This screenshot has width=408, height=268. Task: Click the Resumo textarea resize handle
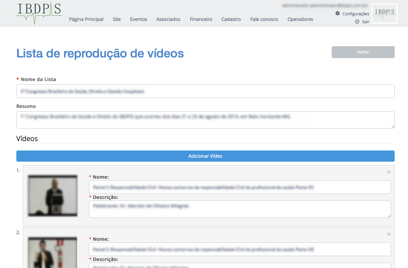click(x=392, y=126)
